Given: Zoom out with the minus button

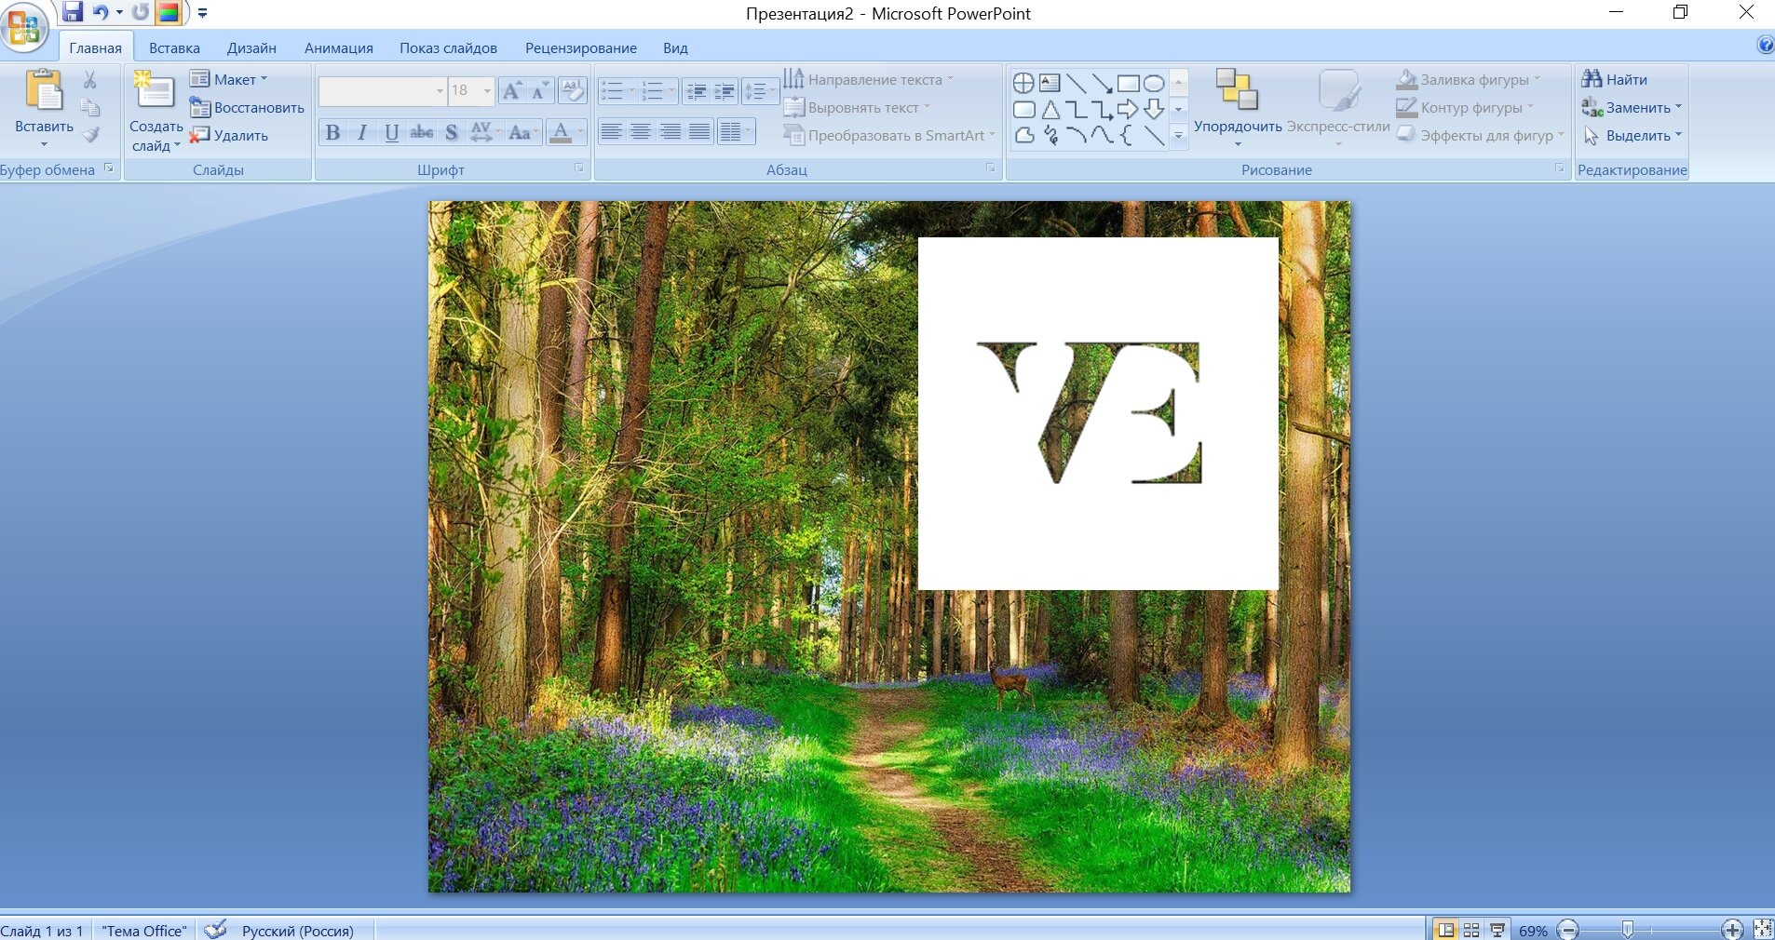Looking at the screenshot, I should tap(1569, 930).
